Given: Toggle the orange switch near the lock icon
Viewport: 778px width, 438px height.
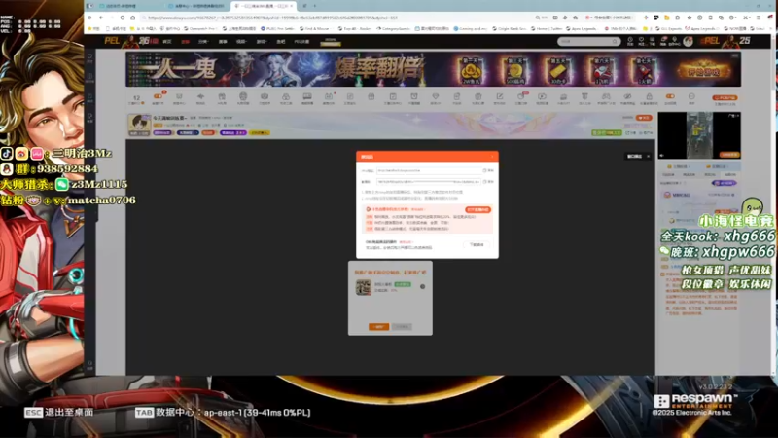Looking at the screenshot, I should coord(670,96).
